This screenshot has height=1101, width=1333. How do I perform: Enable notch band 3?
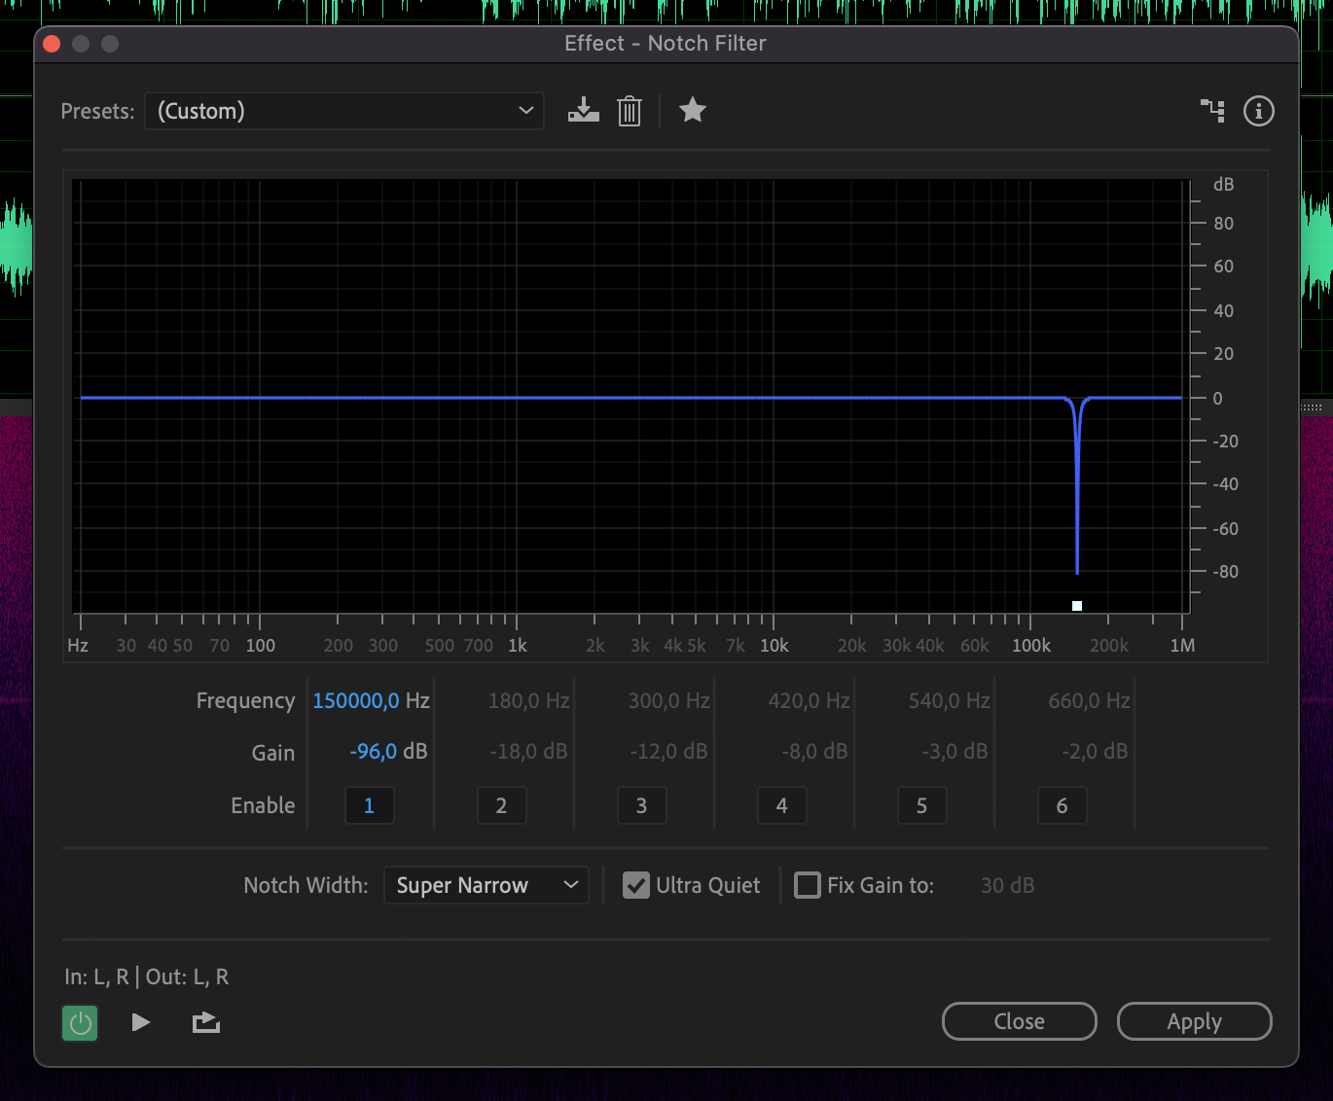pyautogui.click(x=642, y=805)
